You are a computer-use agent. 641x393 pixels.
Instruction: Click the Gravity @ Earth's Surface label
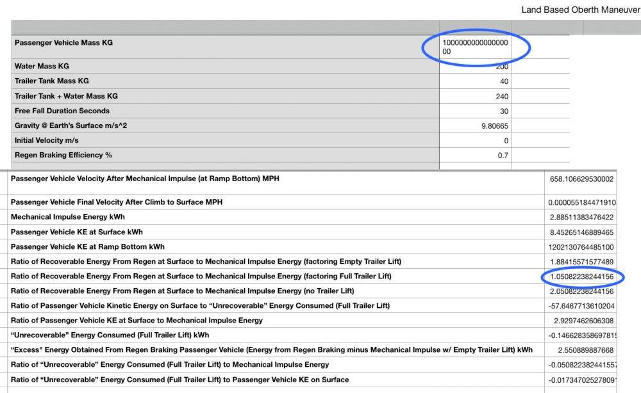71,125
